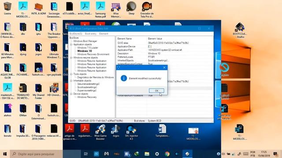Open the Tamplatere Word document icon
This screenshot has height=158, width=282.
point(162,131)
